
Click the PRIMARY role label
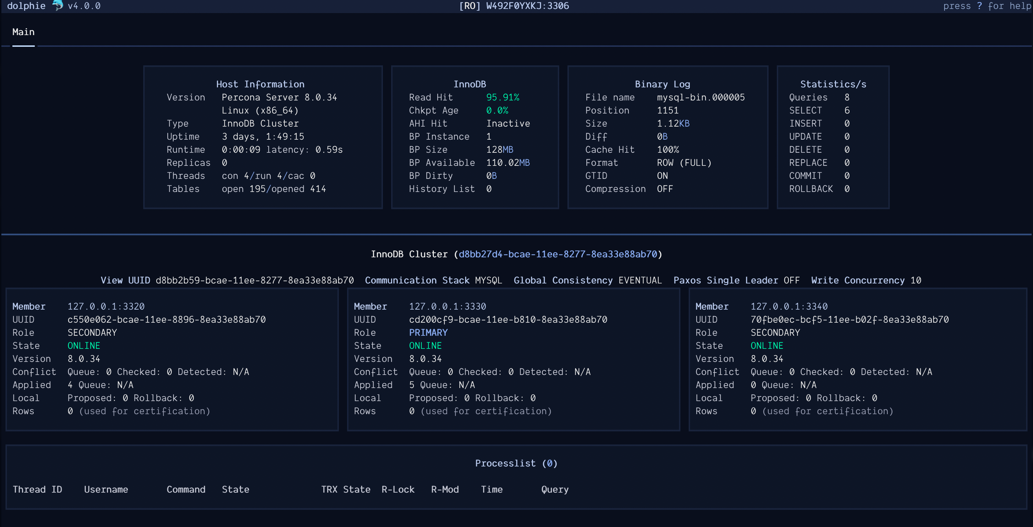428,332
